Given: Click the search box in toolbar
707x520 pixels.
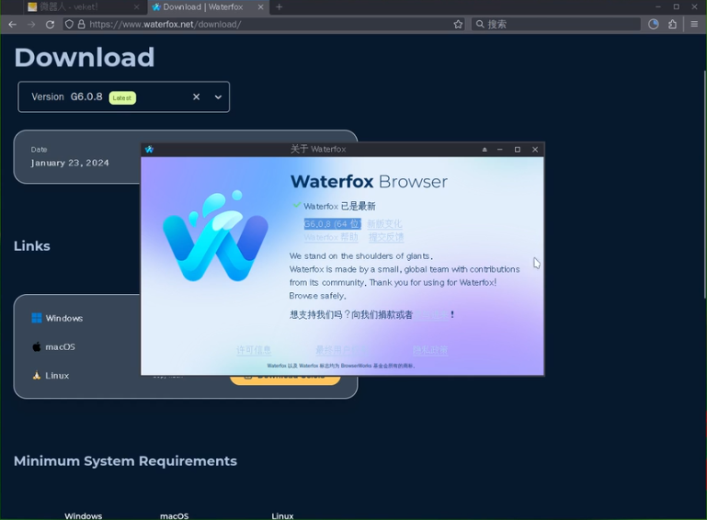Looking at the screenshot, I should click(556, 24).
